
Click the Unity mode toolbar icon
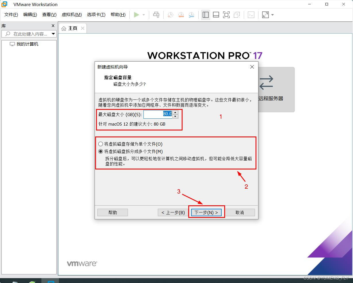(x=237, y=15)
